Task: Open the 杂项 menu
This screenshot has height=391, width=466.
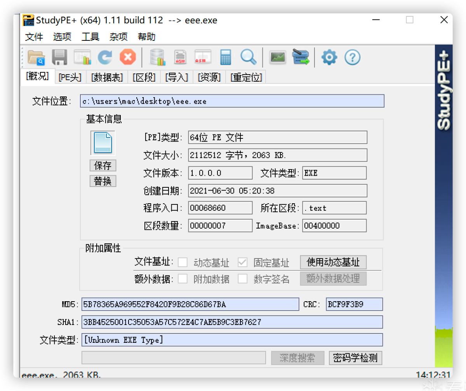Action: coord(118,37)
